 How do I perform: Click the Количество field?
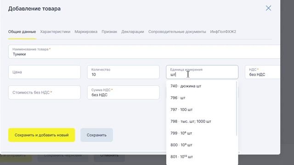(x=124, y=72)
